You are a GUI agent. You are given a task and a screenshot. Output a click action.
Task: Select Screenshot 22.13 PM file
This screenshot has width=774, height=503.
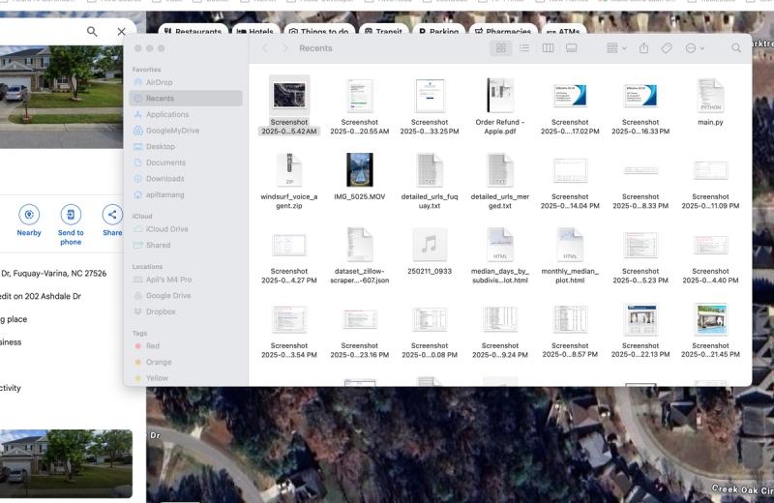[640, 330]
